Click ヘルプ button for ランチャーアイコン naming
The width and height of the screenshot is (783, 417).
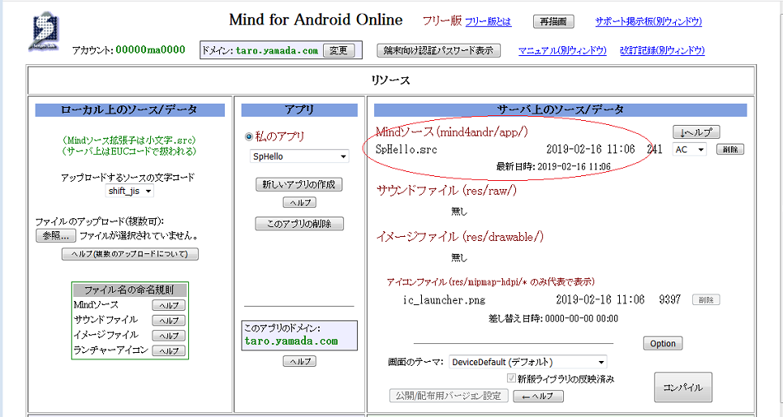point(169,350)
